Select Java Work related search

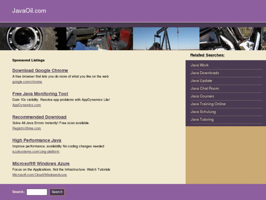(199, 65)
